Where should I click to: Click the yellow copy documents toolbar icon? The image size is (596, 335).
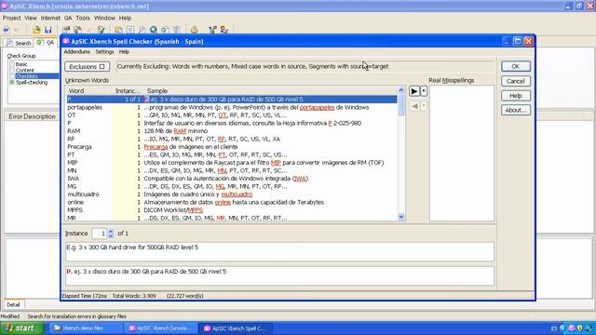[x=118, y=29]
